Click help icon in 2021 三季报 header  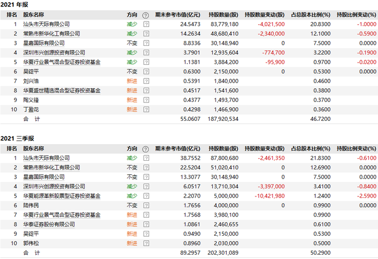(145, 149)
